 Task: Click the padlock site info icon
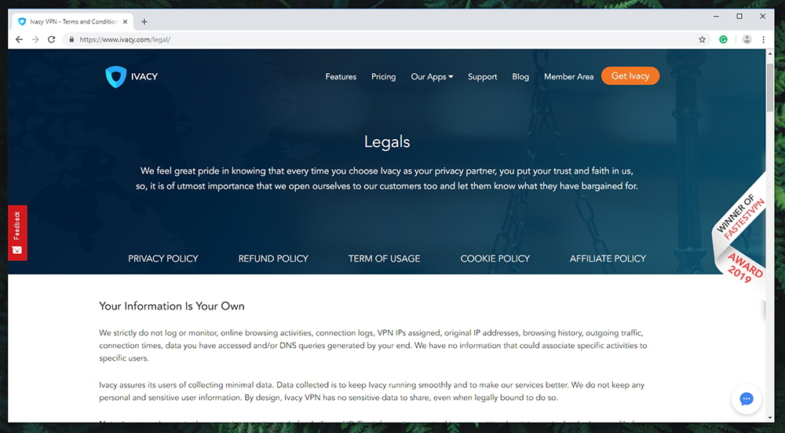(x=71, y=39)
